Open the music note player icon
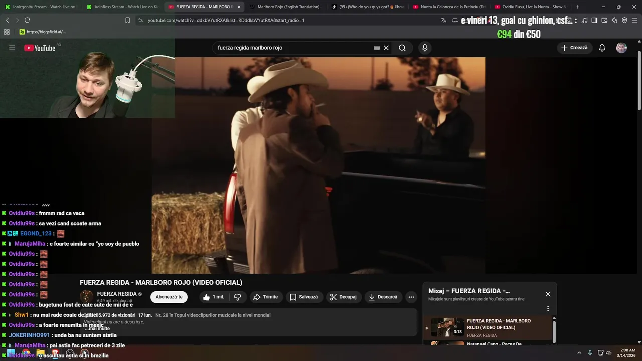This screenshot has height=361, width=642. (x=584, y=20)
